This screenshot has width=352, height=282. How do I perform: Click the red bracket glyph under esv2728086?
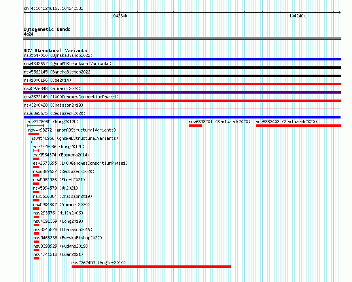tap(36, 150)
